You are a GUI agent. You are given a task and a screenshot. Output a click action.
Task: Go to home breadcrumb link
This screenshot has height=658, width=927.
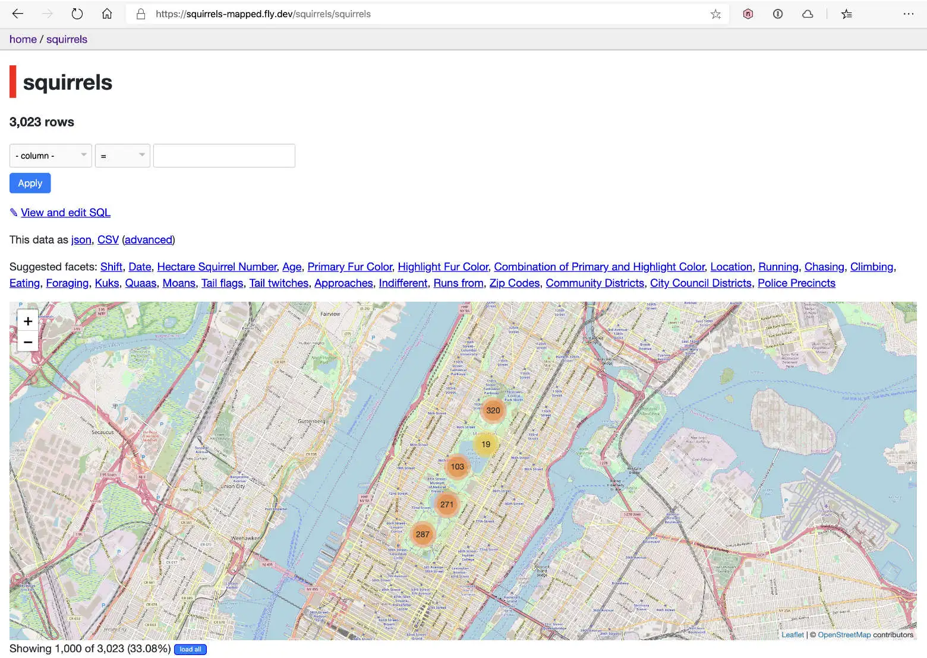pyautogui.click(x=23, y=39)
